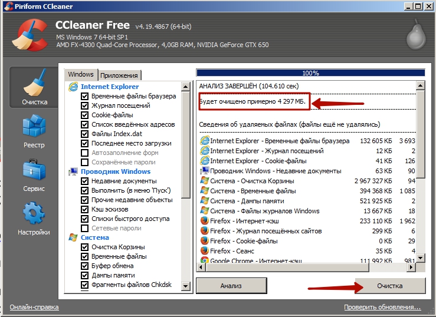Image resolution: width=436 pixels, height=317 pixels.
Task: Click the Internet Explorer category icon
Action: [x=73, y=87]
